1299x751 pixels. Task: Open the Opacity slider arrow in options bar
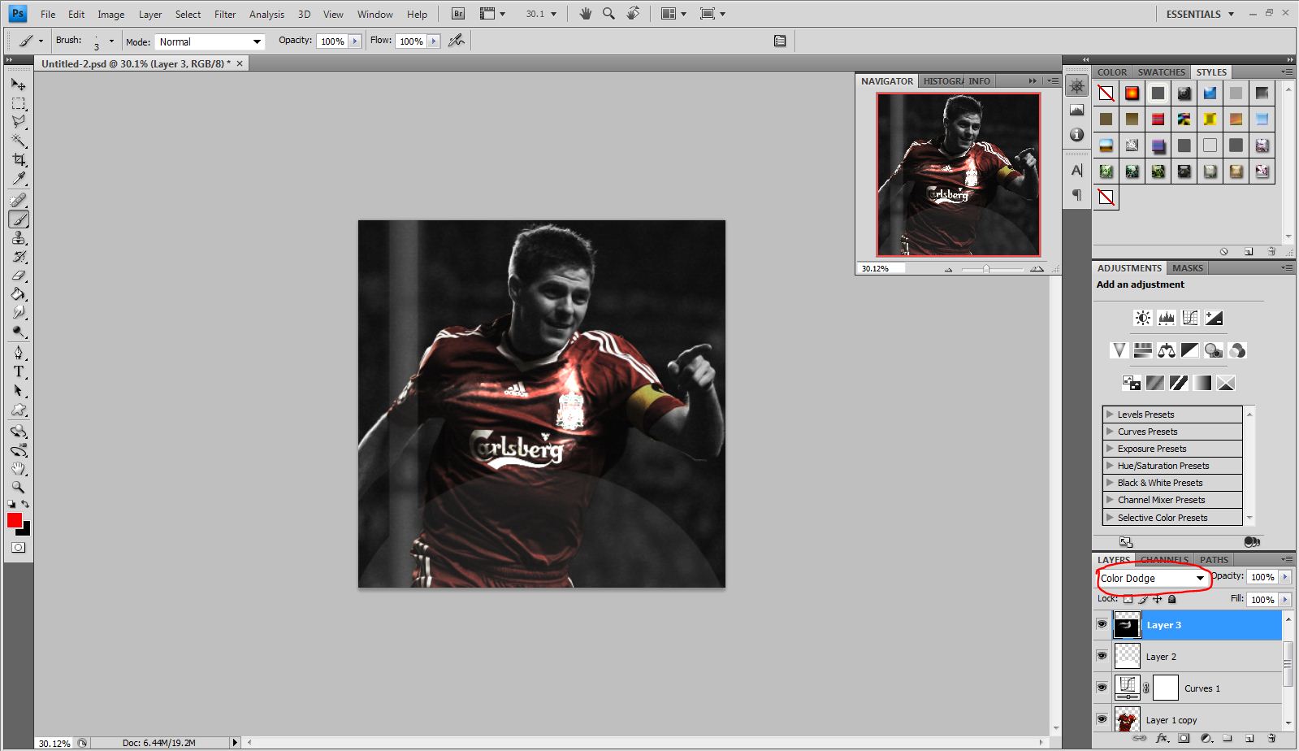click(355, 41)
